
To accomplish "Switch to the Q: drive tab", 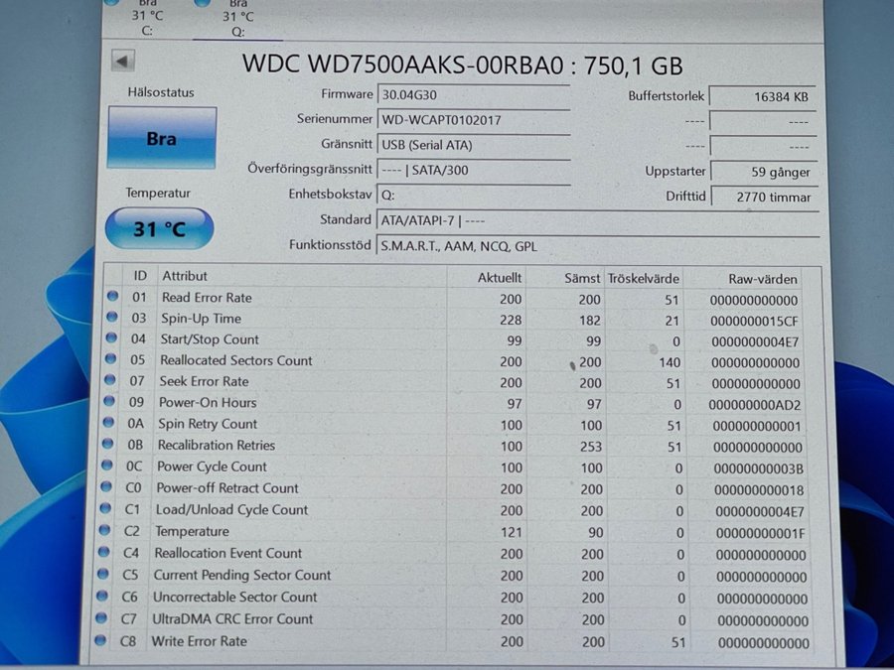I will [236, 19].
